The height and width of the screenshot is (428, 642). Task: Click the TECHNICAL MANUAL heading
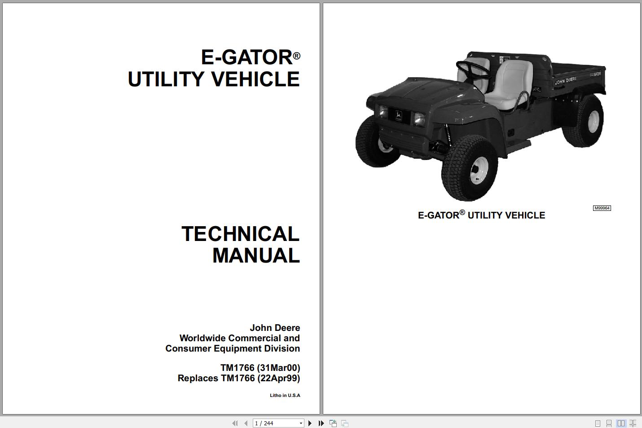(x=241, y=245)
